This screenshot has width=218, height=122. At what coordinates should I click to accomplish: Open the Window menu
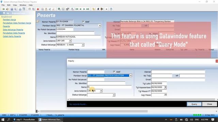[x=23, y=5]
